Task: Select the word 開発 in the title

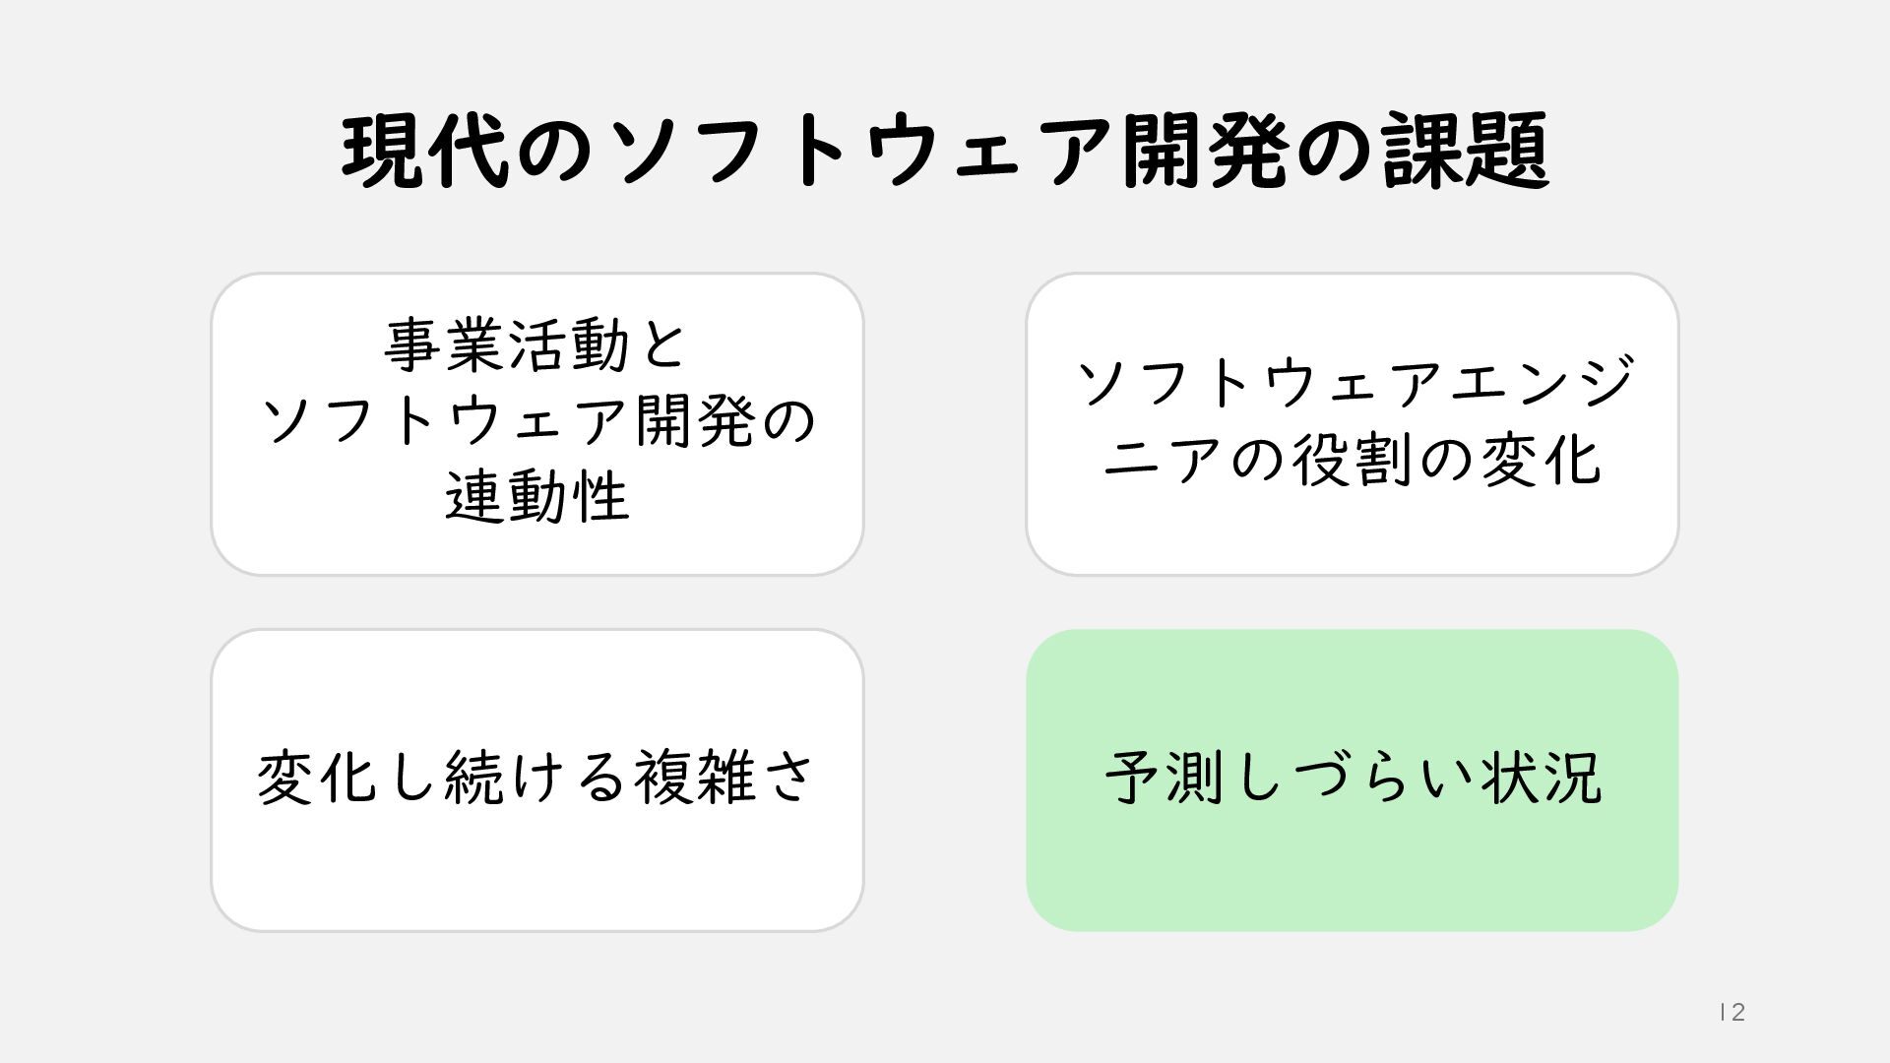Action: pyautogui.click(x=1203, y=152)
